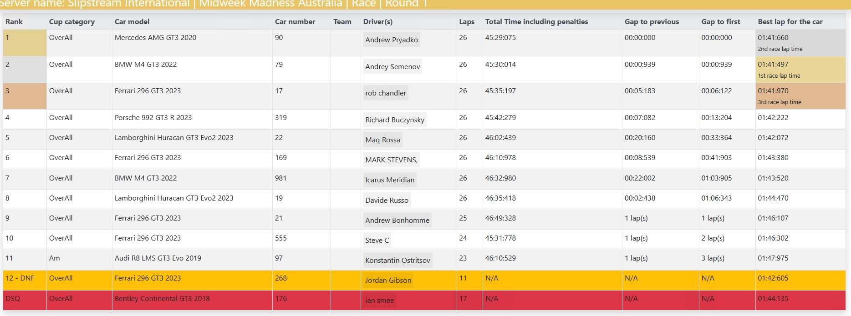Click the Andrey Semenov driver badge

pos(392,67)
